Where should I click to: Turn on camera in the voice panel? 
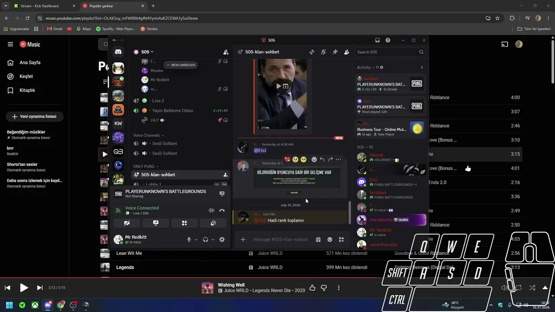pos(127,223)
